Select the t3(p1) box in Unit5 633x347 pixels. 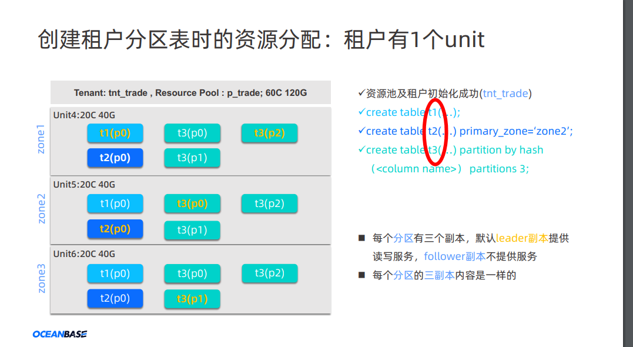[192, 231]
